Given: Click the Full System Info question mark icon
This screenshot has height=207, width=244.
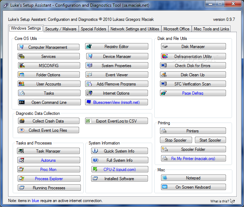Looking at the screenshot, I should click(x=95, y=160).
